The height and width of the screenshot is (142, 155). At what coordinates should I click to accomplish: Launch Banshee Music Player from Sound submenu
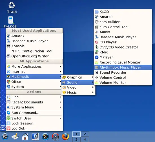tap(123, 37)
